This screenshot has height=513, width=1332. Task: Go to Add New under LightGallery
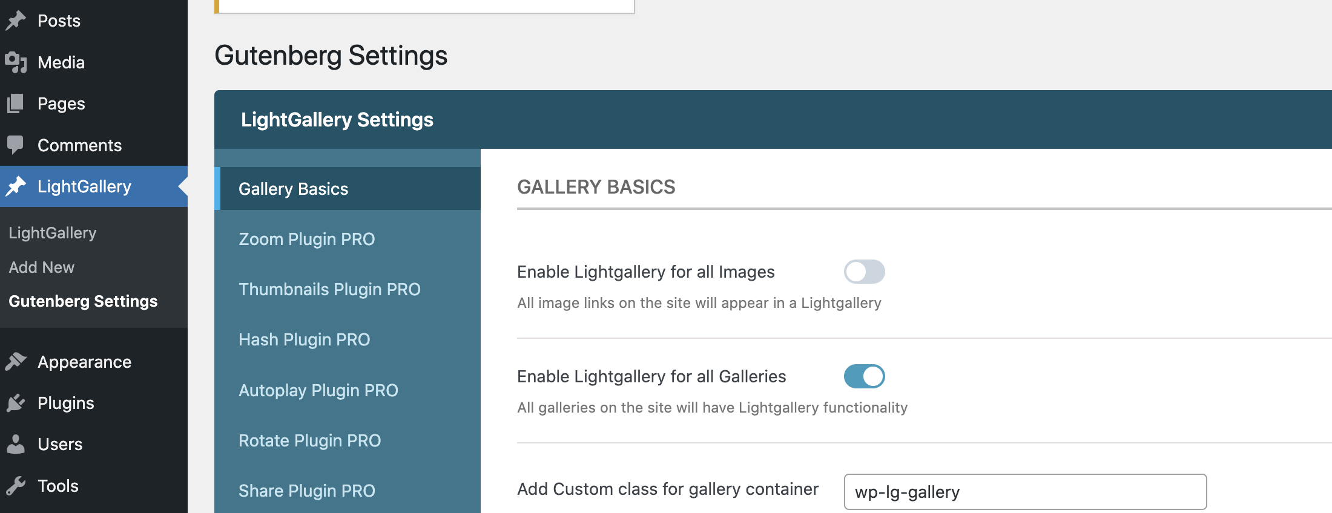pyautogui.click(x=41, y=267)
